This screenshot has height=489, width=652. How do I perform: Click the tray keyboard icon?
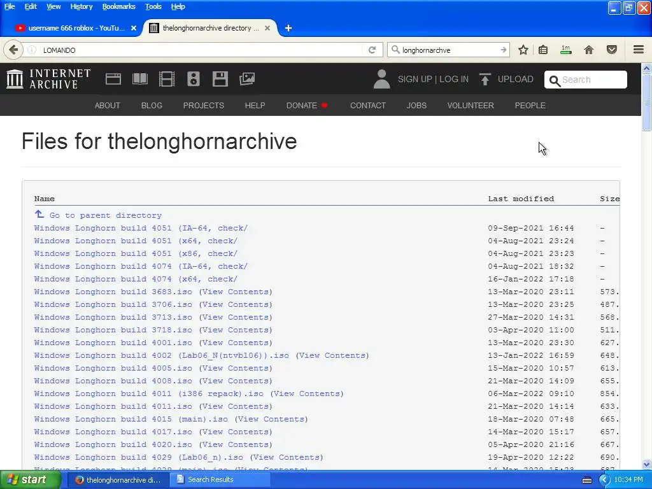click(x=586, y=480)
